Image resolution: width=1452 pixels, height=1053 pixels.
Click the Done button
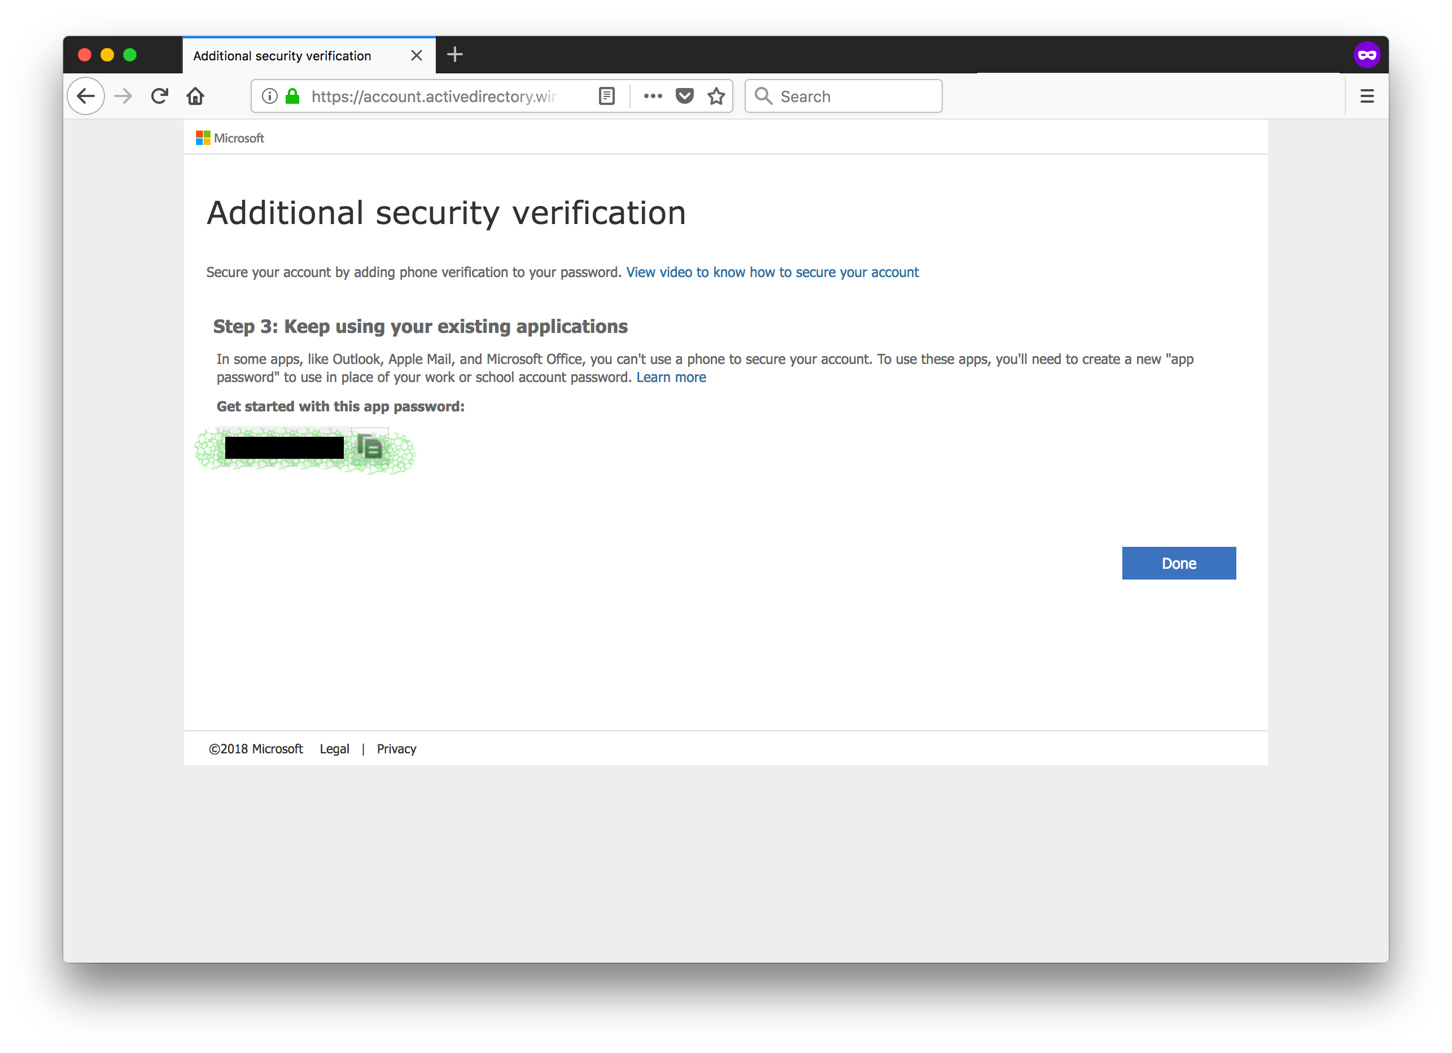(1178, 563)
